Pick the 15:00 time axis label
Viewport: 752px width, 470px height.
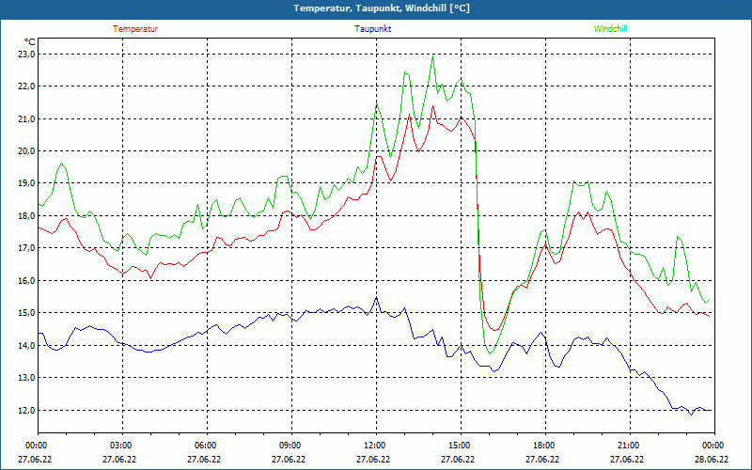coord(460,446)
